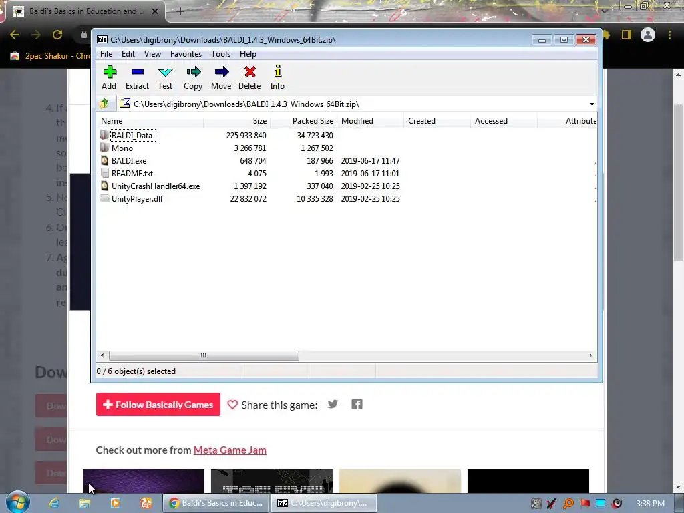The height and width of the screenshot is (513, 684).
Task: Sort by the Packed Size column header
Action: [303, 121]
